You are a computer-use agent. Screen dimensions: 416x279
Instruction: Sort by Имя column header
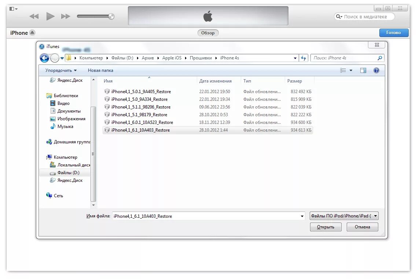[x=108, y=81]
